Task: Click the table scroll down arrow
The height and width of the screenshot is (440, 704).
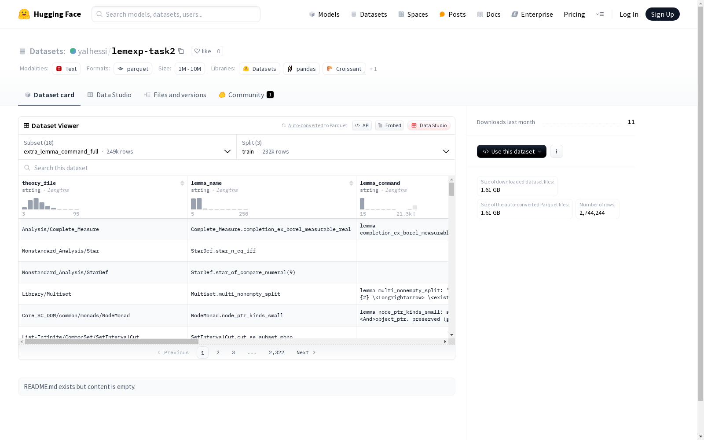Action: (451, 335)
